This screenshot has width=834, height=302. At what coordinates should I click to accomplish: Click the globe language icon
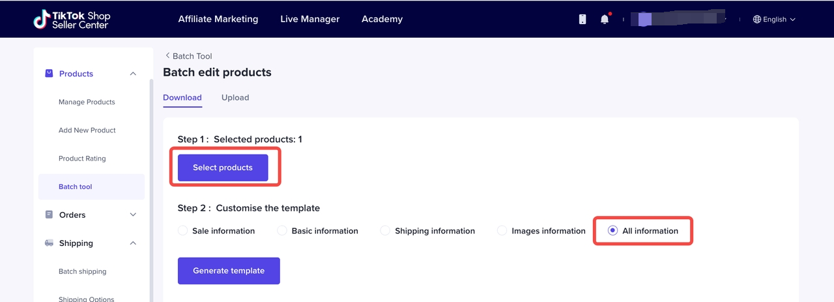(x=757, y=20)
